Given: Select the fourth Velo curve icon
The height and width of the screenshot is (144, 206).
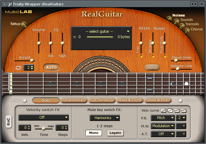Looking at the screenshot, I should pos(184,111).
